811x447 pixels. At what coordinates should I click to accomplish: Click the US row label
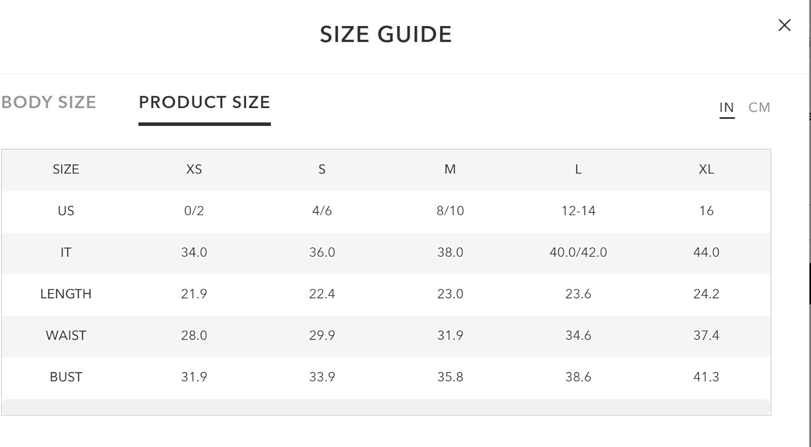coord(66,210)
